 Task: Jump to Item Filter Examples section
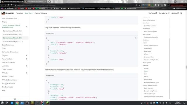[150, 26]
